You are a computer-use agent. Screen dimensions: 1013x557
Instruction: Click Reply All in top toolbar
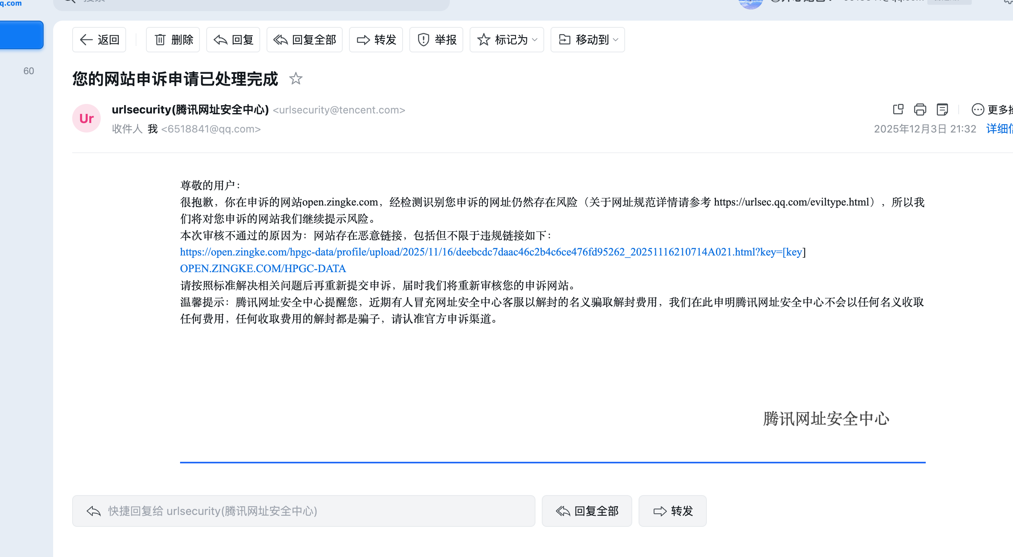pos(304,40)
